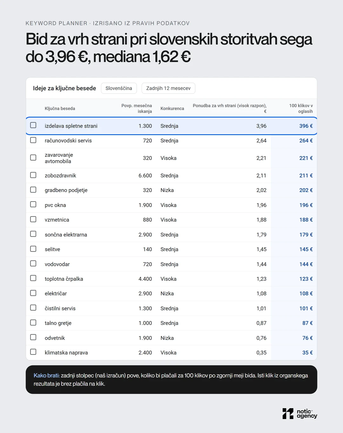Open the Zadnjih 12 mesecev date filter

coord(168,88)
